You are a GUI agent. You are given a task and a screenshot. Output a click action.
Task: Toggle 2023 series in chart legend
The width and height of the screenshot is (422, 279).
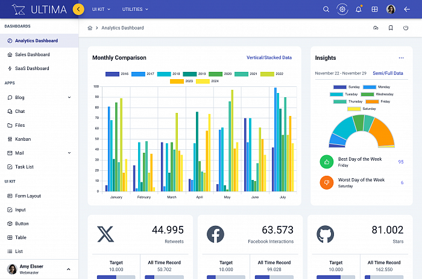tap(181, 81)
